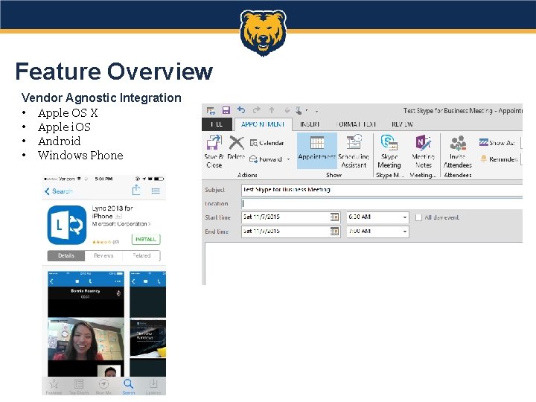Tap the Search magnifier tab in the App Store
Screen dimensions: 536x402
coord(129,386)
